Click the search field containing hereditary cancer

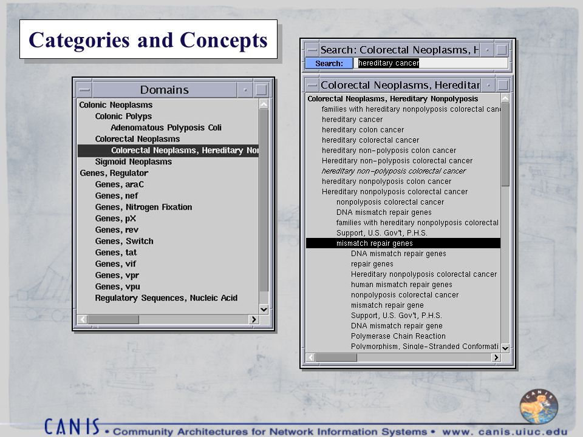(431, 63)
